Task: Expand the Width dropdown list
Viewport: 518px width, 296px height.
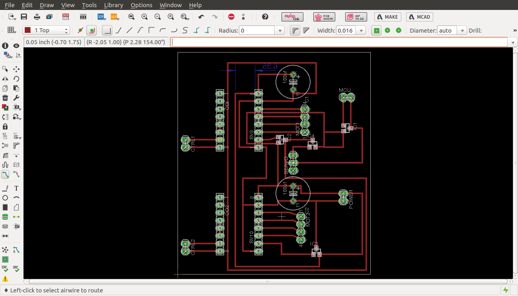Action: click(x=361, y=30)
